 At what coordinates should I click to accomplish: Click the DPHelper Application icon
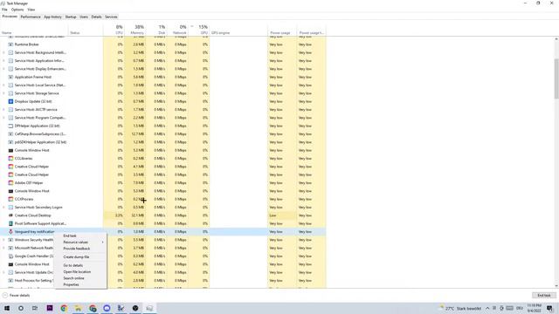pyautogui.click(x=10, y=126)
